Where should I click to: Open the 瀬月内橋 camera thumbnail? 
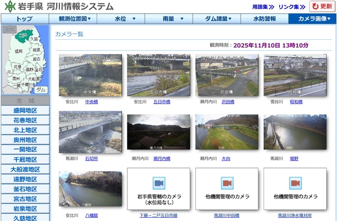pyautogui.click(x=159, y=132)
